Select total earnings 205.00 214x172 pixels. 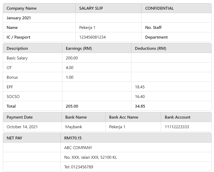(x=72, y=106)
